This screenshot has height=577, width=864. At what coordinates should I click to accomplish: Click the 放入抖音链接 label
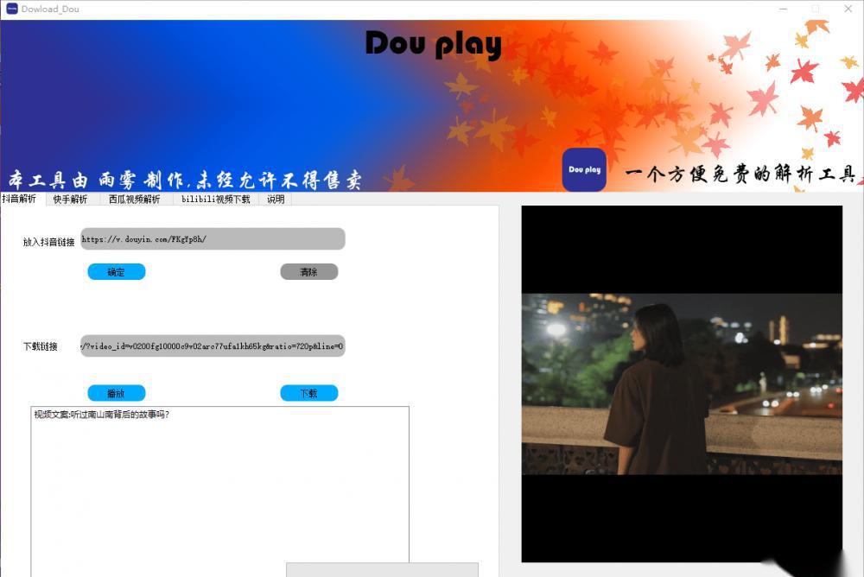[x=48, y=242]
